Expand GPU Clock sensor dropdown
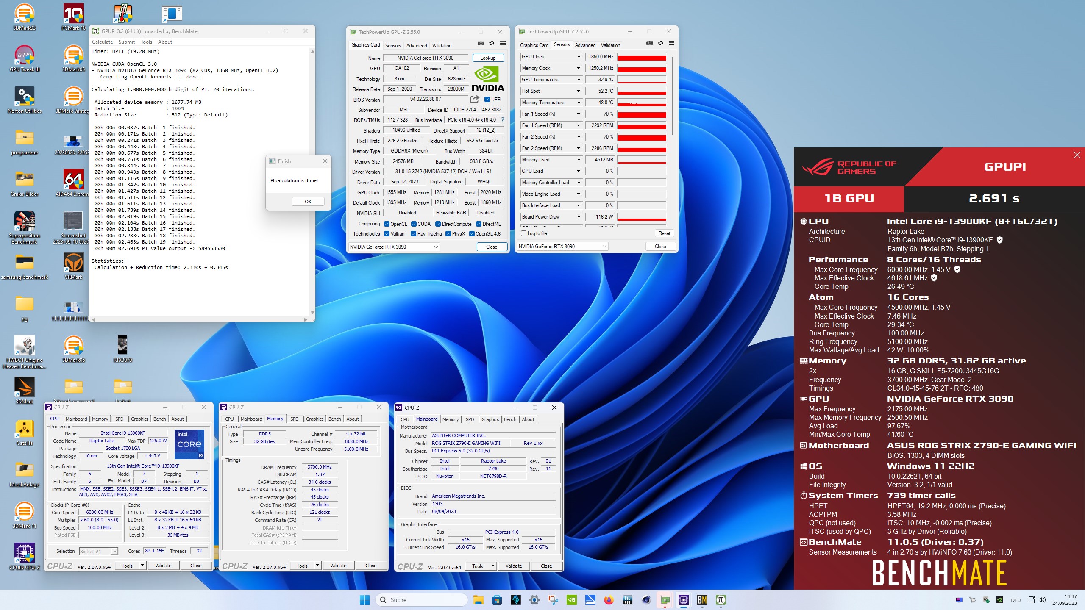Image resolution: width=1085 pixels, height=610 pixels. pyautogui.click(x=578, y=57)
